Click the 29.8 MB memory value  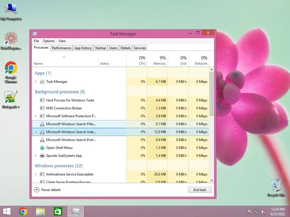(160, 174)
